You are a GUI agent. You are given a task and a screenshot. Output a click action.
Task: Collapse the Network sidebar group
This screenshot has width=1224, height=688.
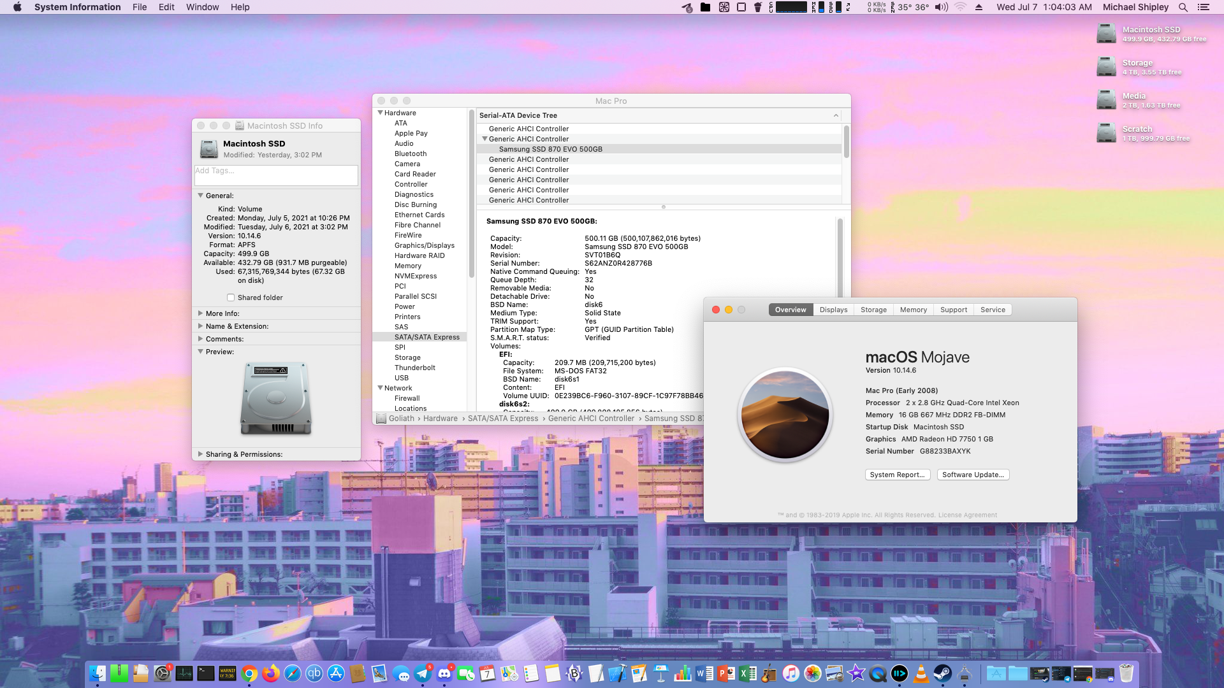380,388
